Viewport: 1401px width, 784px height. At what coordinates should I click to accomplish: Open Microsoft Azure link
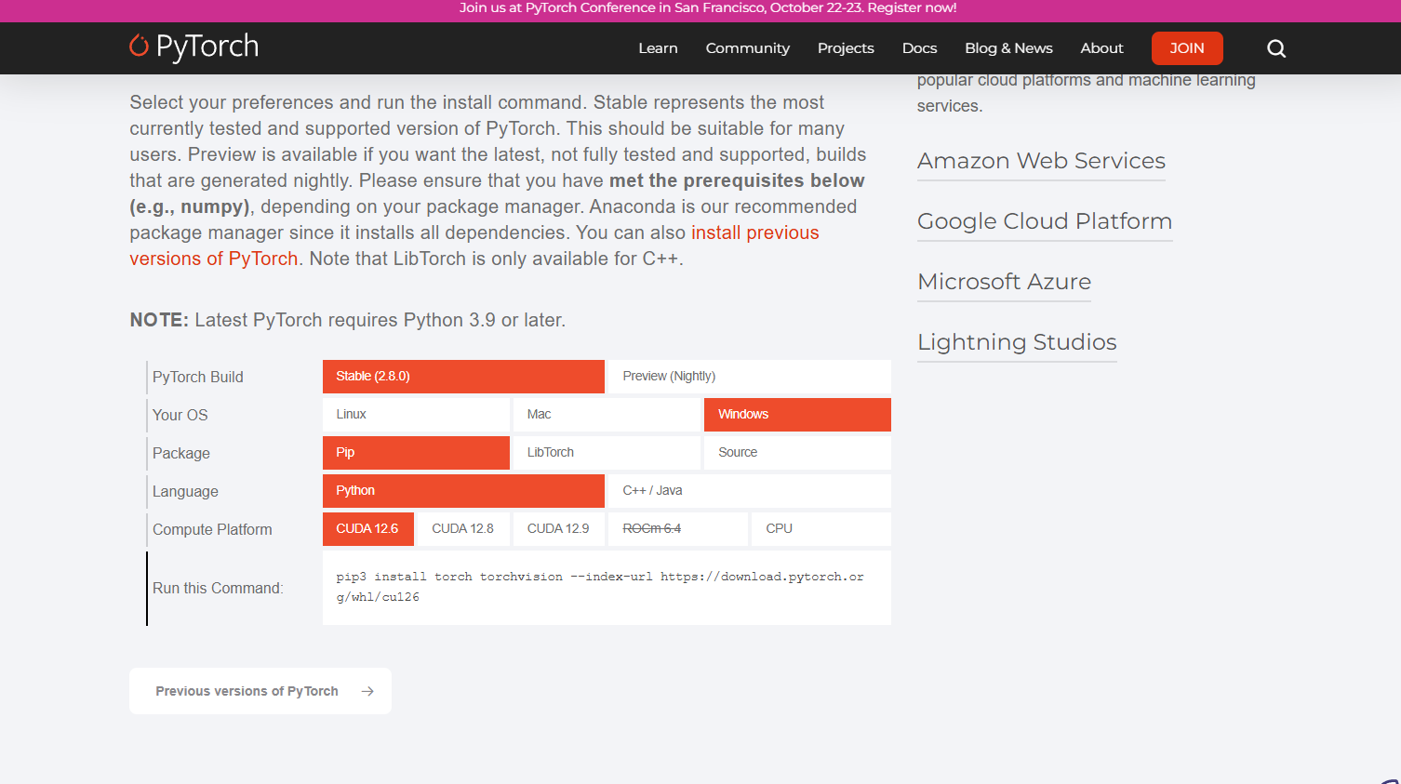click(x=1004, y=282)
